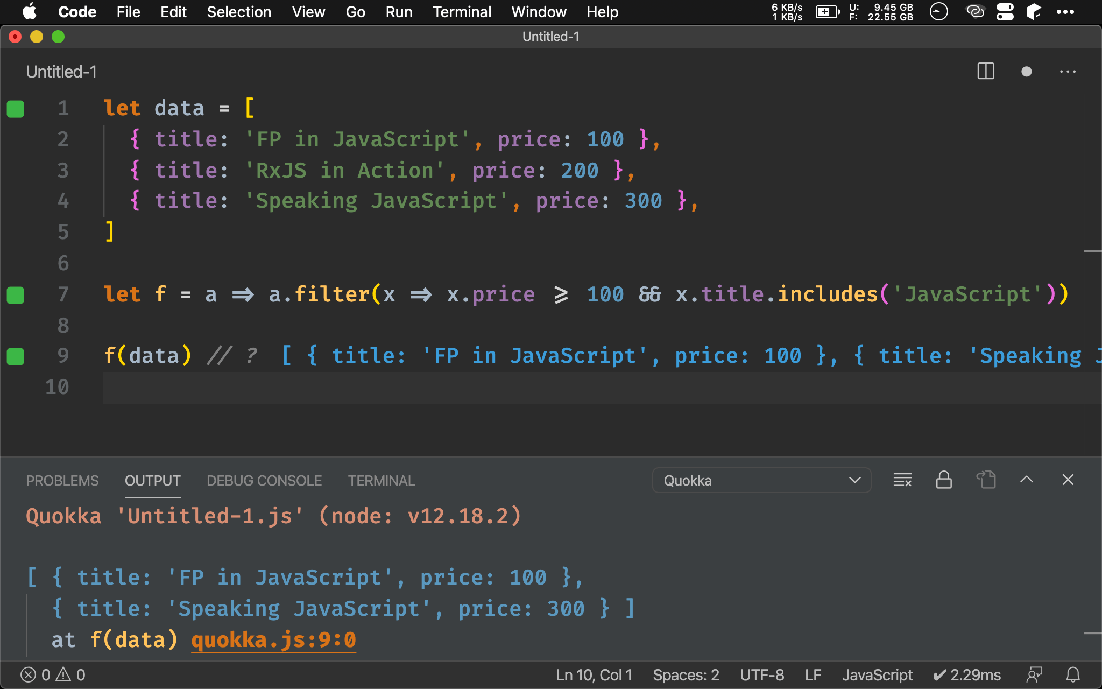Open the Window menu
This screenshot has width=1102, height=689.
[x=539, y=12]
